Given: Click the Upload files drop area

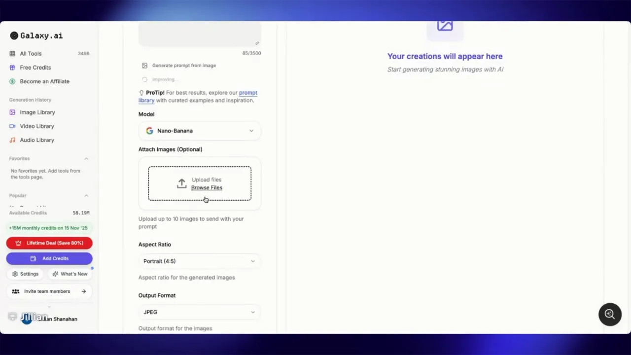Looking at the screenshot, I should click(199, 183).
